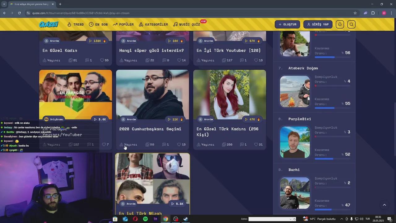Click the Oluştur button
Image resolution: width=396 pixels, height=223 pixels.
tap(287, 24)
